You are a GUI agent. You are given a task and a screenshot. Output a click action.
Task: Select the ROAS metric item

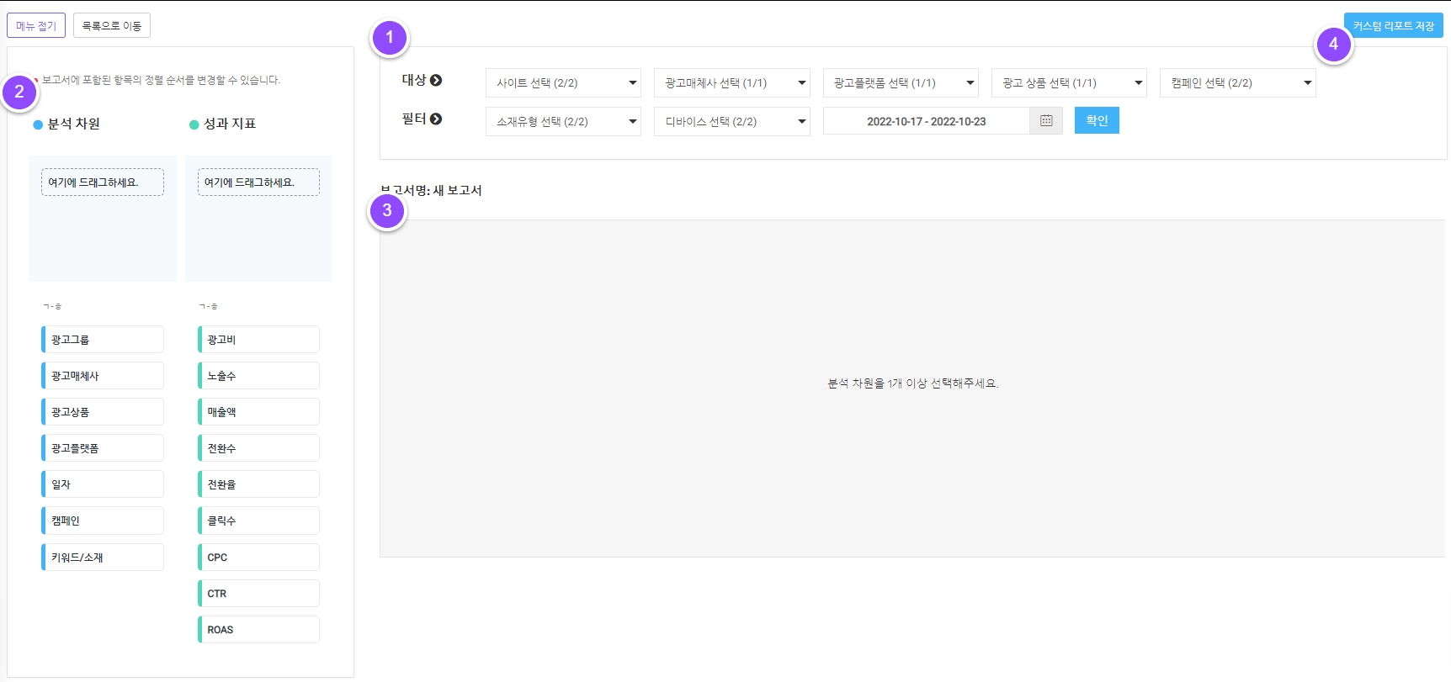pyautogui.click(x=259, y=630)
